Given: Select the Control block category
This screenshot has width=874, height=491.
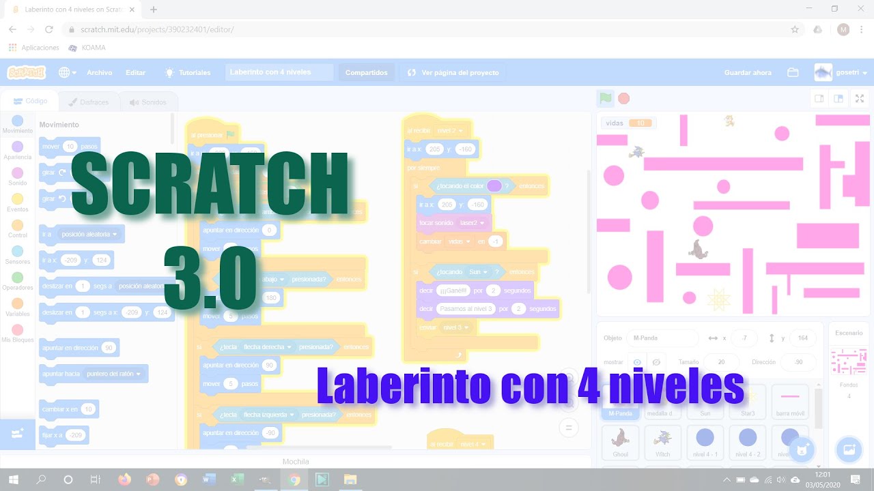Looking at the screenshot, I should point(17,229).
